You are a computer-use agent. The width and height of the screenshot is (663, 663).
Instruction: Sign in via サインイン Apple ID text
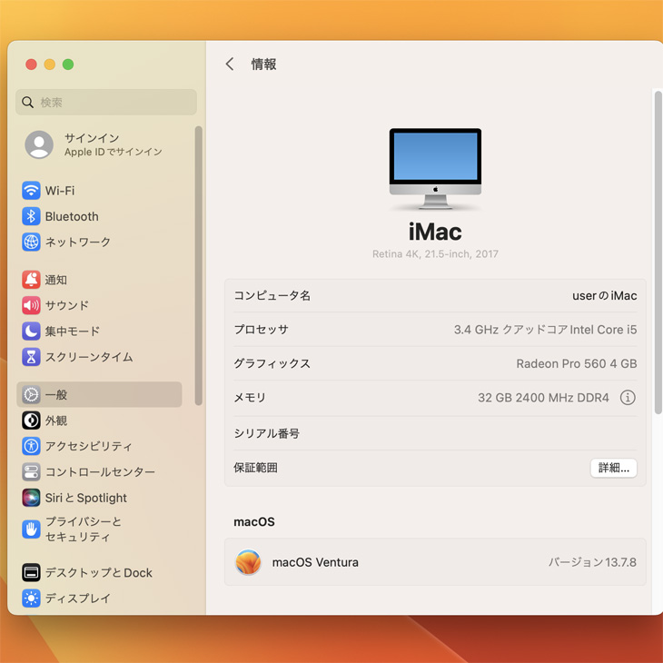[92, 138]
